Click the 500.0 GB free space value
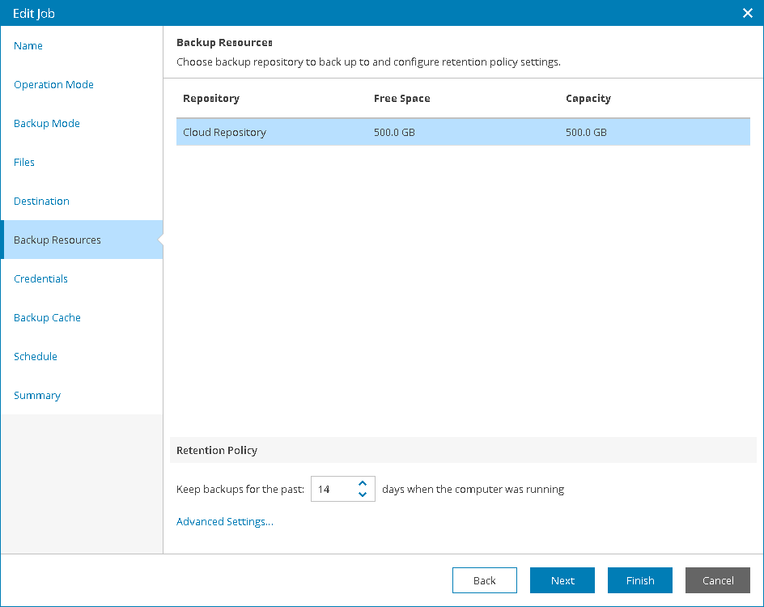Image resolution: width=764 pixels, height=607 pixels. point(394,133)
